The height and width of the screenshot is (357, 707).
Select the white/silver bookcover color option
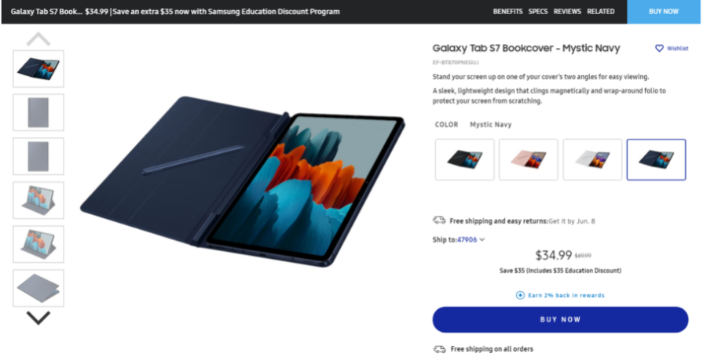(592, 160)
